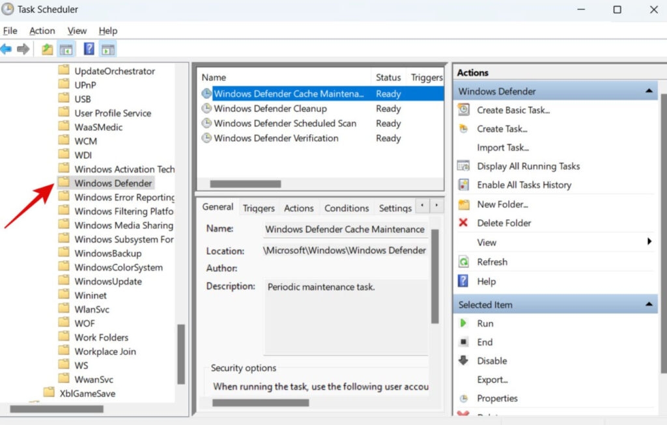Click the tree pane vertical scrollbar thumb
Image resolution: width=667 pixels, height=425 pixels.
(181, 354)
